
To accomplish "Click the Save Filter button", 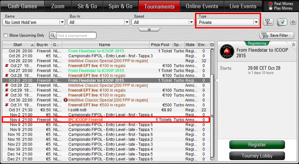I will coord(277,35).
